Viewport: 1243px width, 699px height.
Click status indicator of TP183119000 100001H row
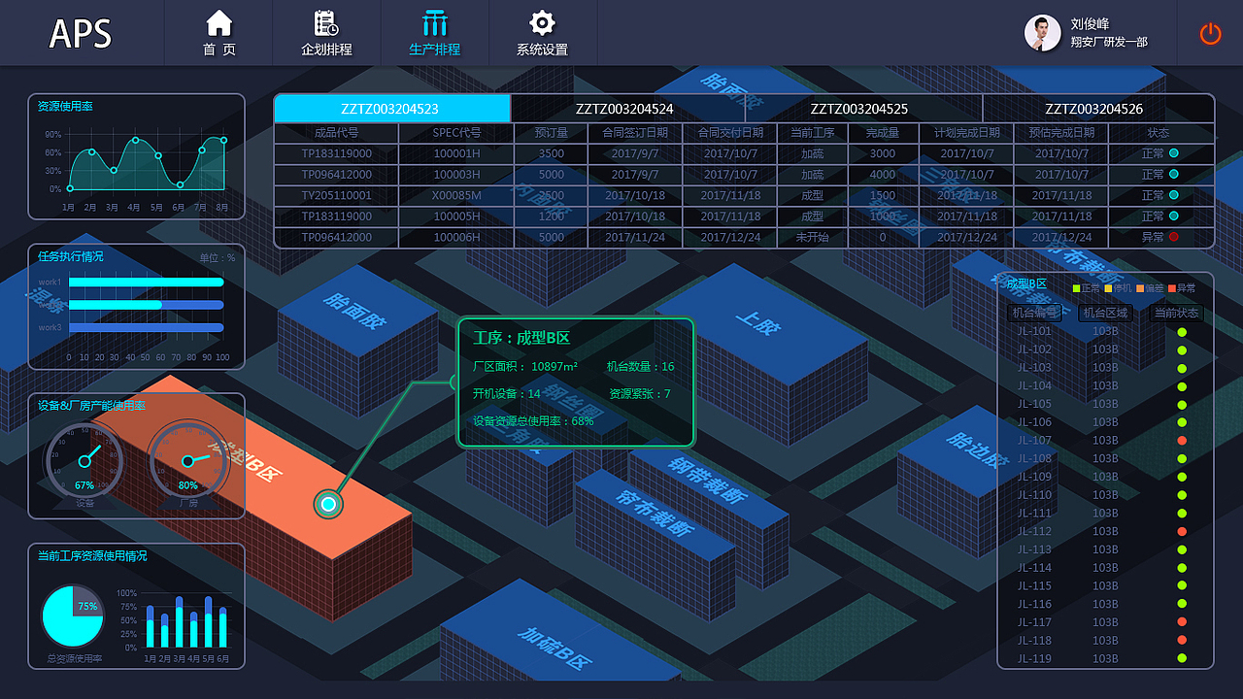pyautogui.click(x=1174, y=153)
